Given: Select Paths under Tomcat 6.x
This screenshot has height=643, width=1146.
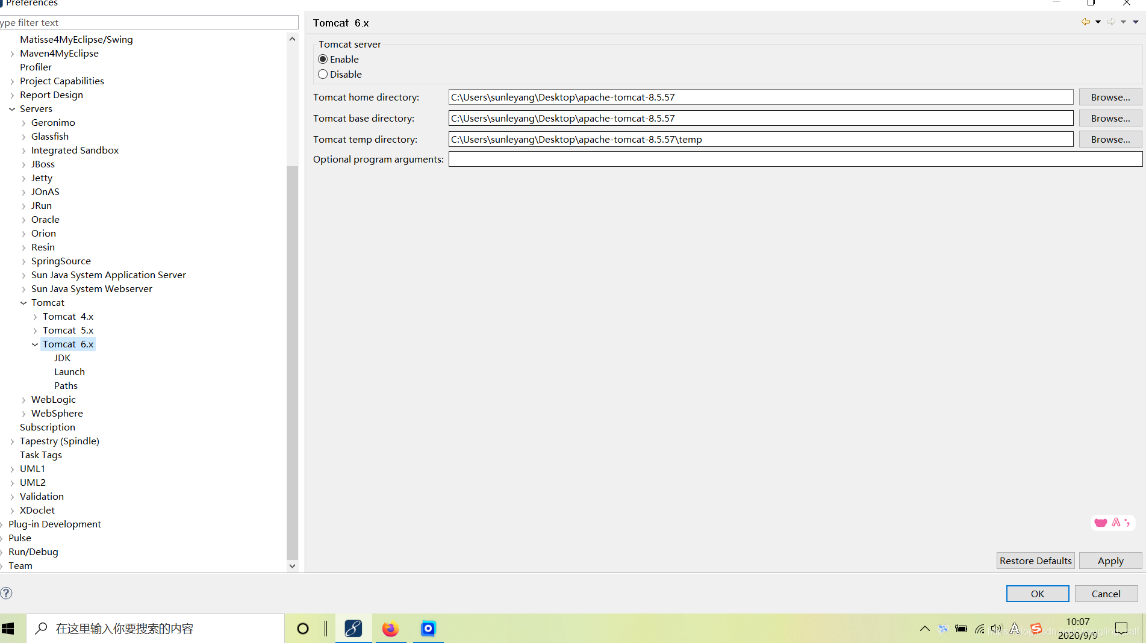Looking at the screenshot, I should click(66, 385).
